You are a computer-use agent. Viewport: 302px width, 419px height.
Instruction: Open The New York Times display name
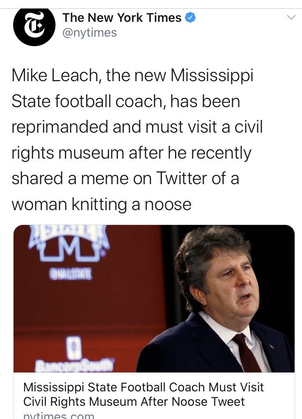[122, 18]
